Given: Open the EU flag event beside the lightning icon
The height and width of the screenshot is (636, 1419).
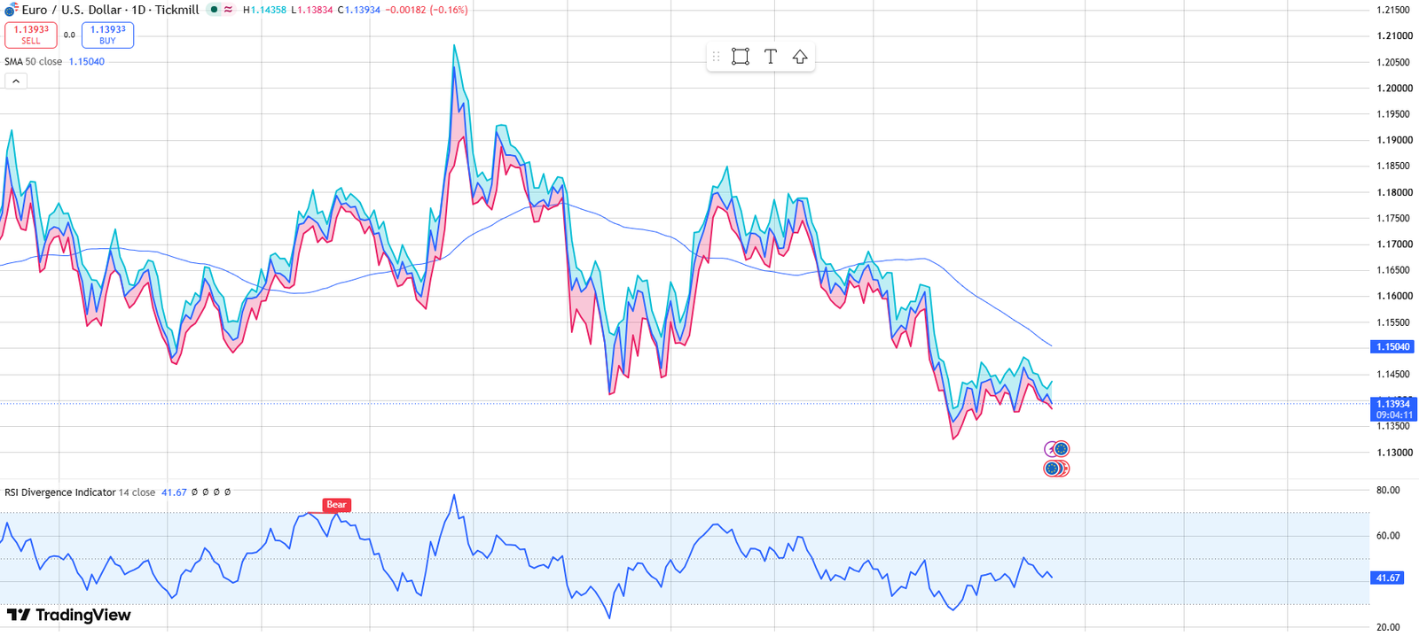Looking at the screenshot, I should click(x=1062, y=448).
